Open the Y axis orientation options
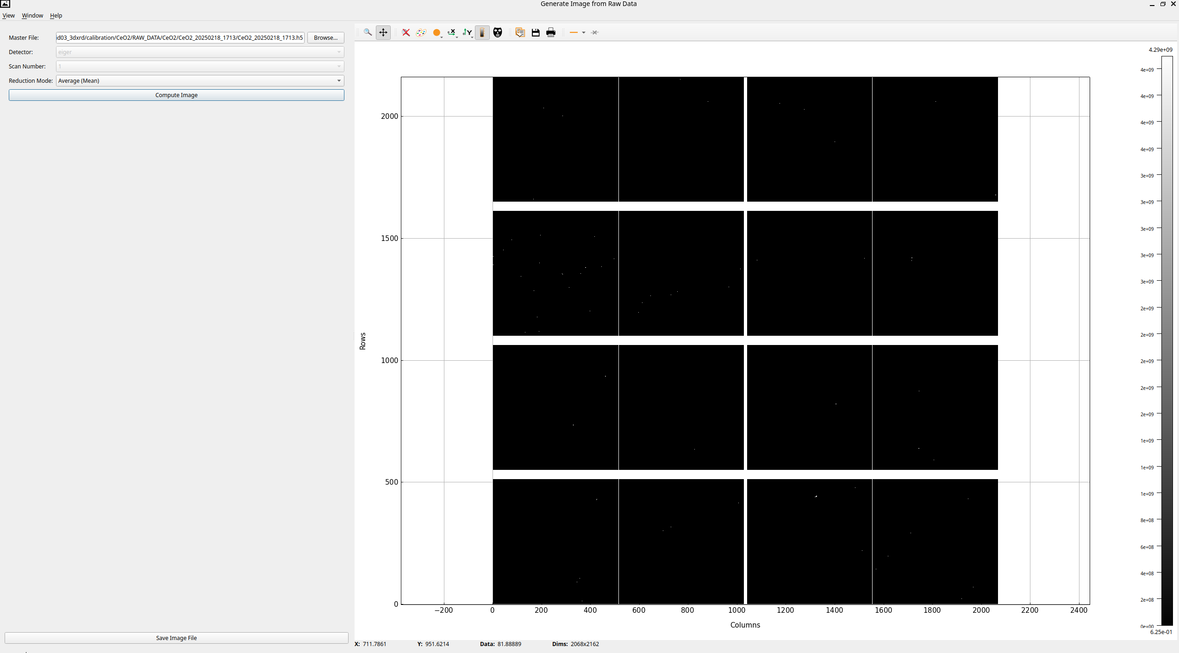 point(468,32)
